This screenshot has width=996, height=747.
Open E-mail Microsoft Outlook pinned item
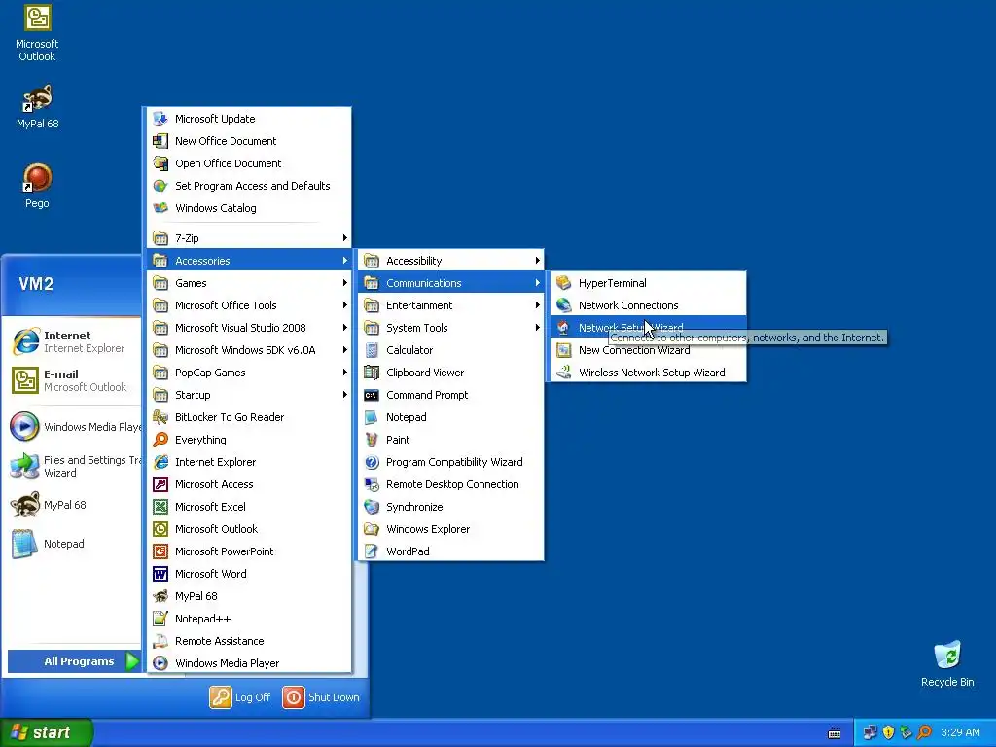click(x=71, y=380)
